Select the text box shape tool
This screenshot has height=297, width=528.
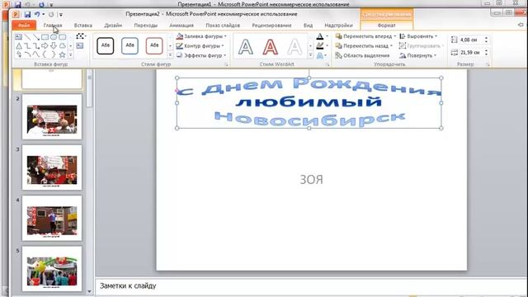click(x=19, y=36)
